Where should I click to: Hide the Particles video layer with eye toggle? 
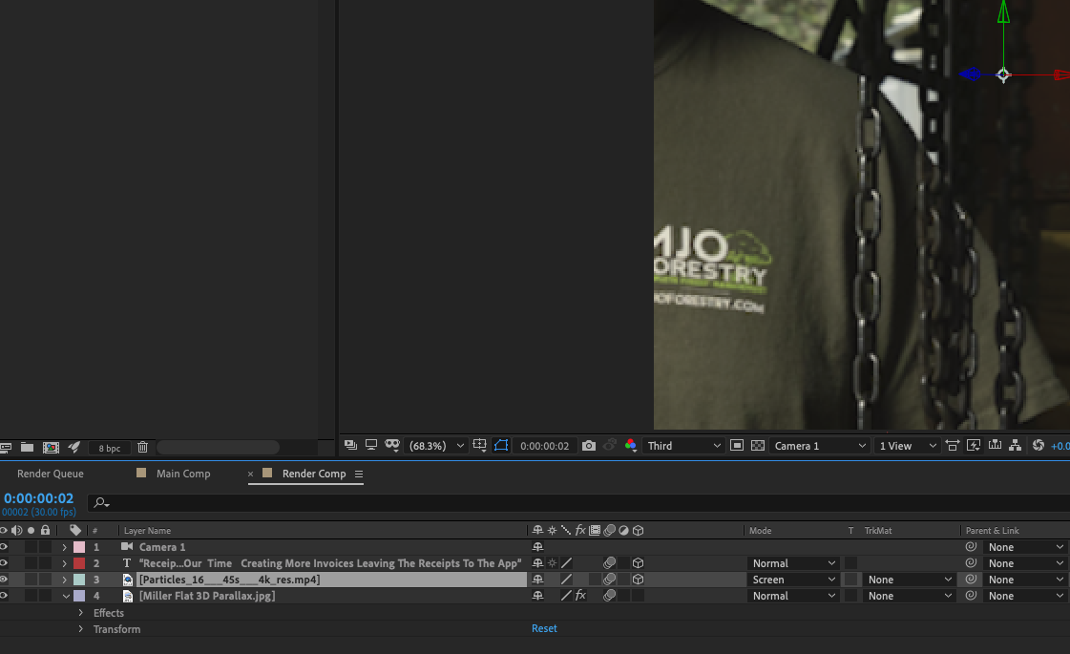[3, 579]
